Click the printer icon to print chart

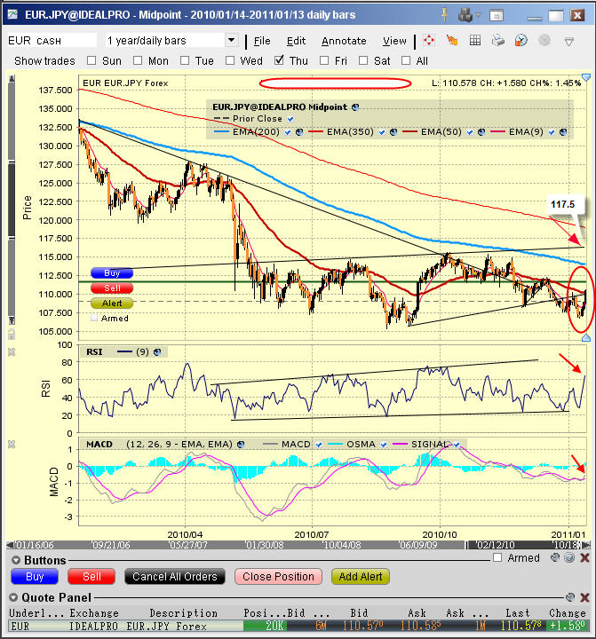(498, 40)
